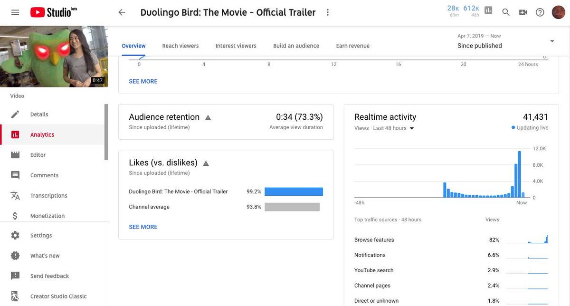Click the Realtime activity card title
Image resolution: width=570 pixels, height=306 pixels.
pyautogui.click(x=385, y=117)
